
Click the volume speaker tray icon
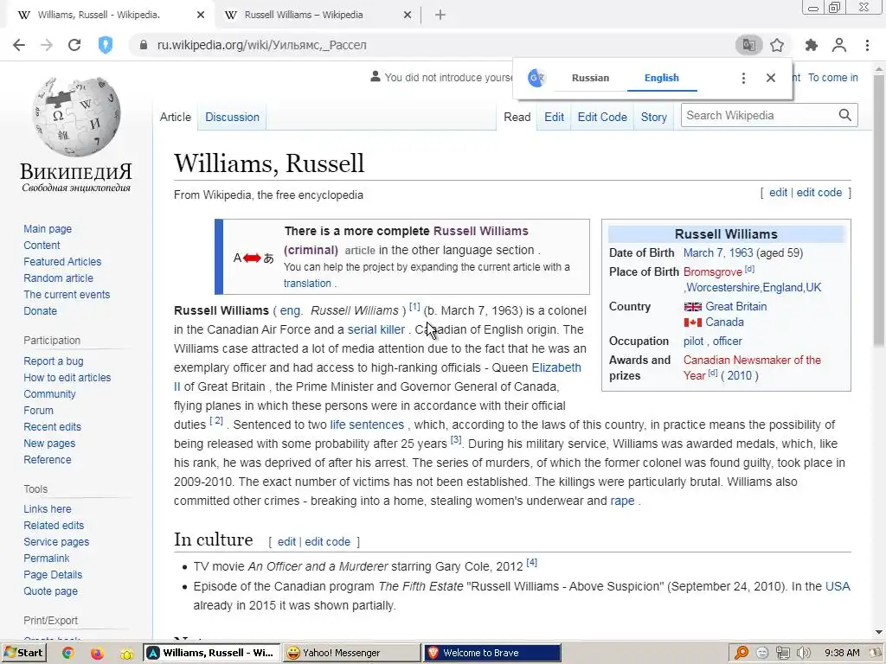(803, 653)
